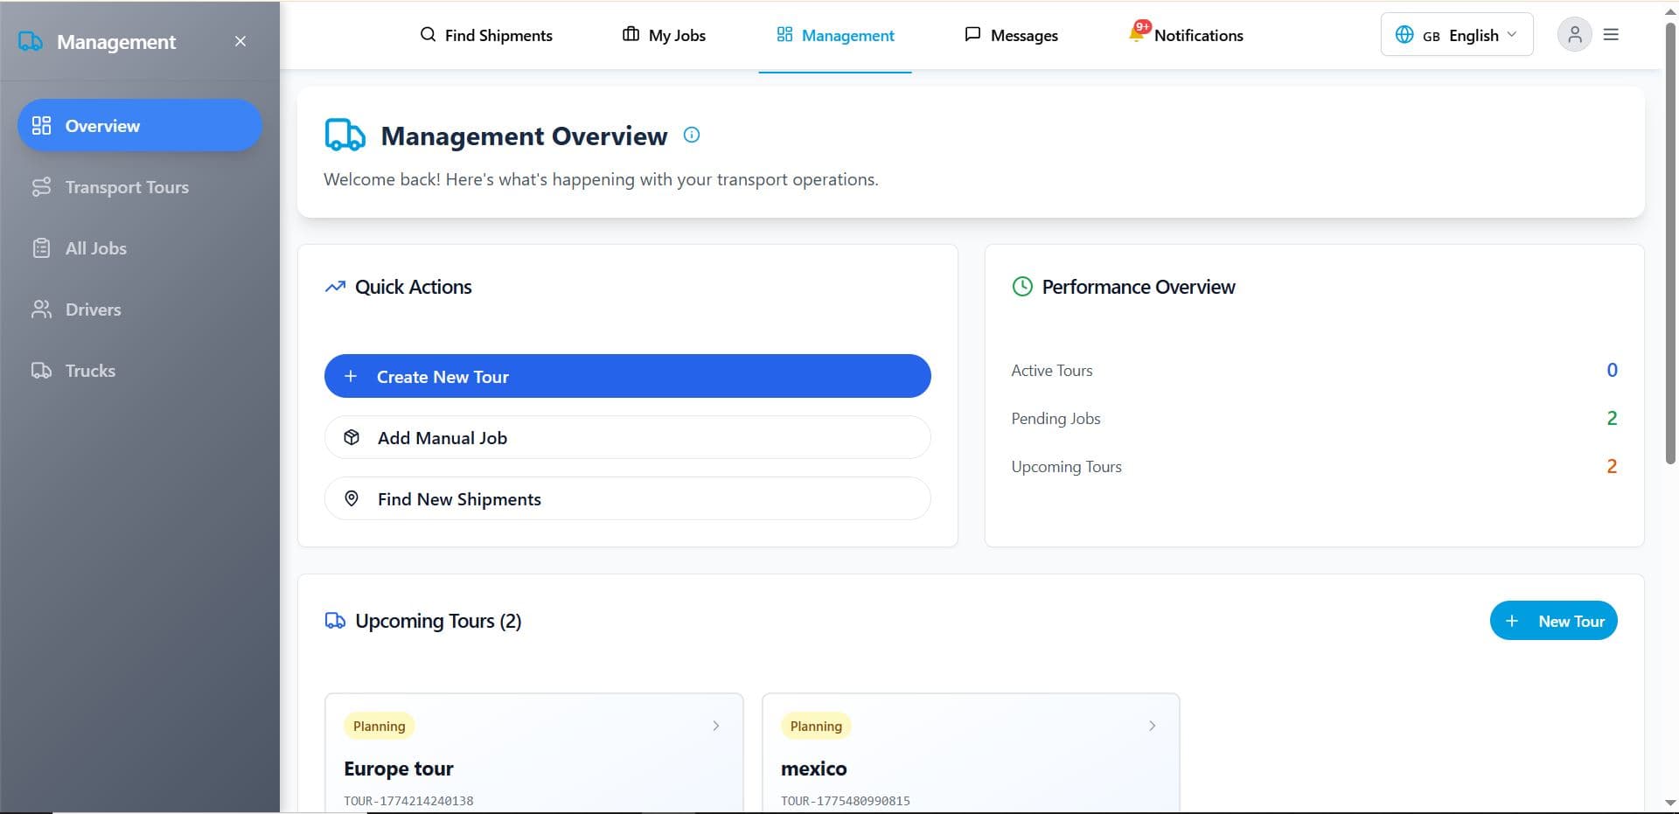
Task: Click Add Manual Job button
Action: click(x=627, y=437)
